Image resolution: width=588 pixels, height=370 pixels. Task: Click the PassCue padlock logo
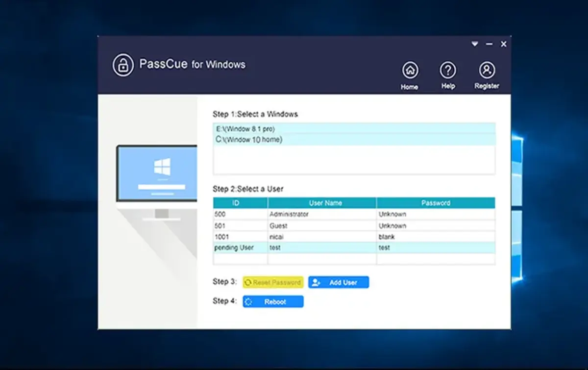[x=123, y=65]
